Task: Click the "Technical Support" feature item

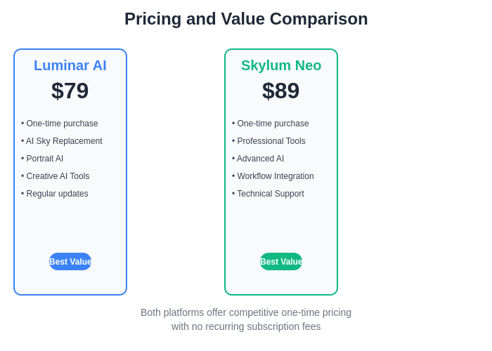Action: pyautogui.click(x=268, y=194)
